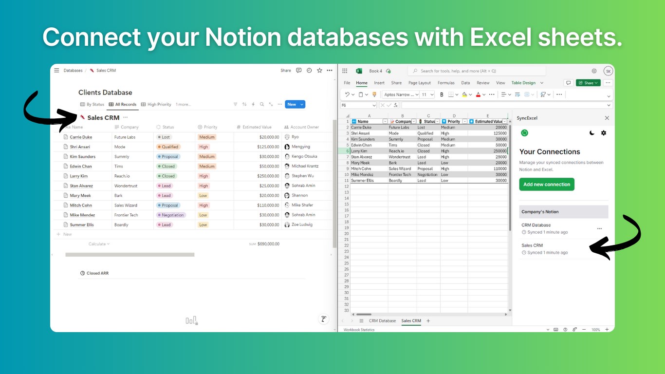Image resolution: width=665 pixels, height=374 pixels.
Task: Switch to Notion High Priority view
Action: click(x=156, y=104)
